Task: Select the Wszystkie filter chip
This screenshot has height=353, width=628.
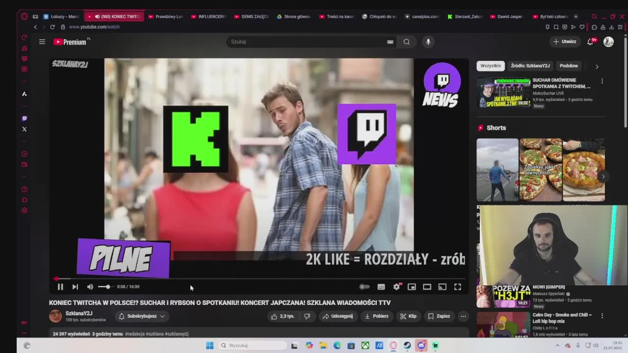Action: point(491,66)
